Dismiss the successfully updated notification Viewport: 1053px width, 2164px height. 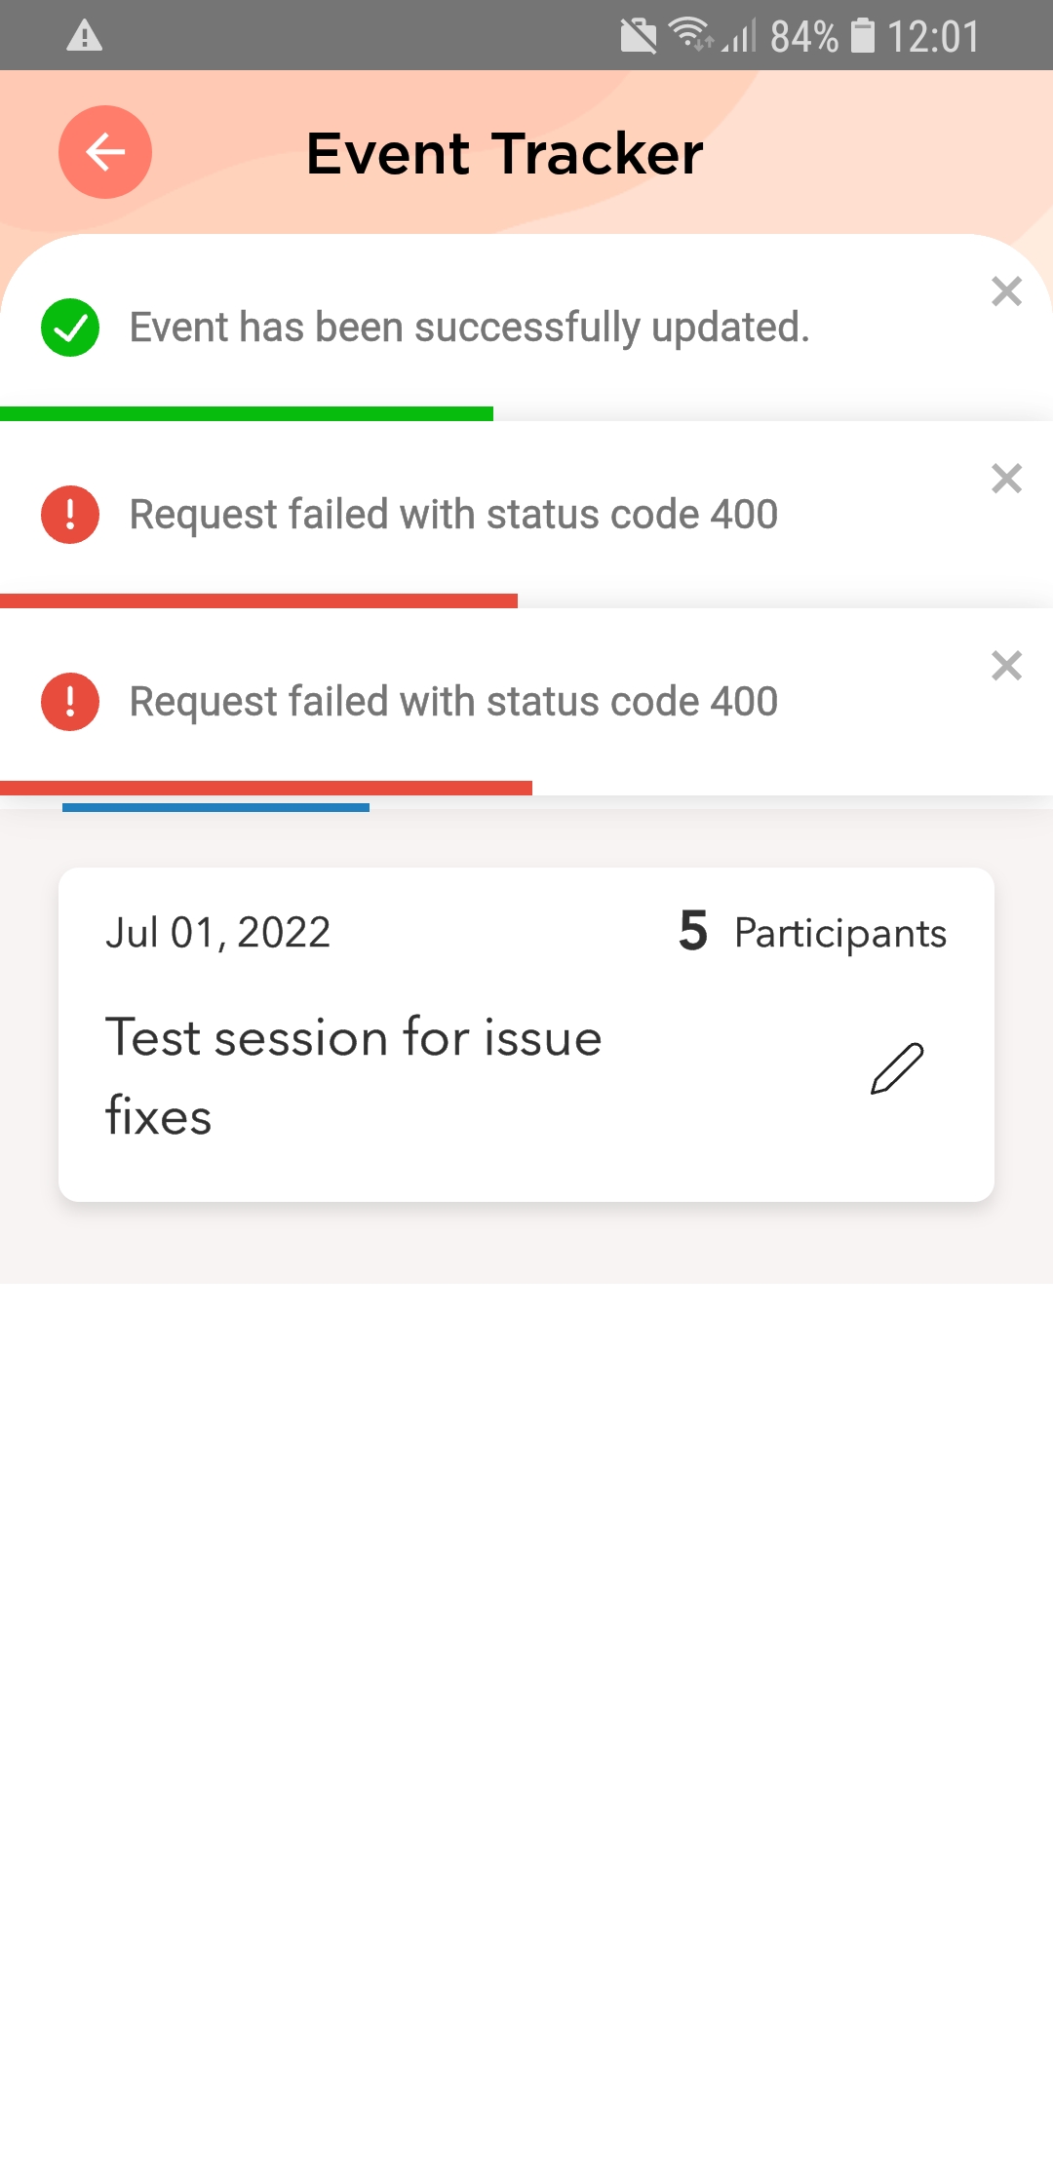coord(1006,291)
